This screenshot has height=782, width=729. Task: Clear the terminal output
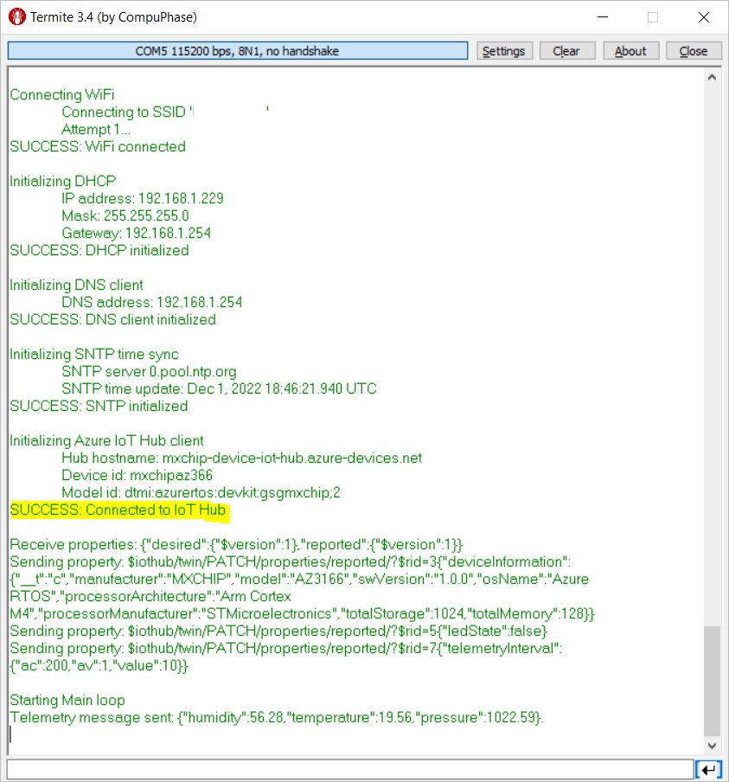[x=567, y=51]
